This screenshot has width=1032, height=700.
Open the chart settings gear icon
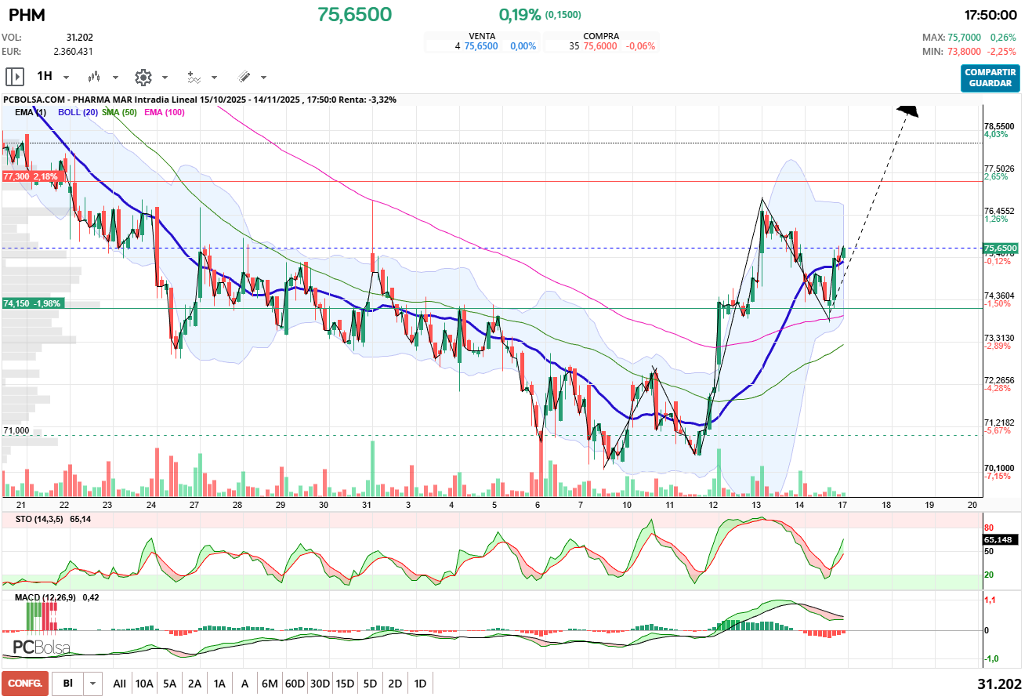(143, 77)
